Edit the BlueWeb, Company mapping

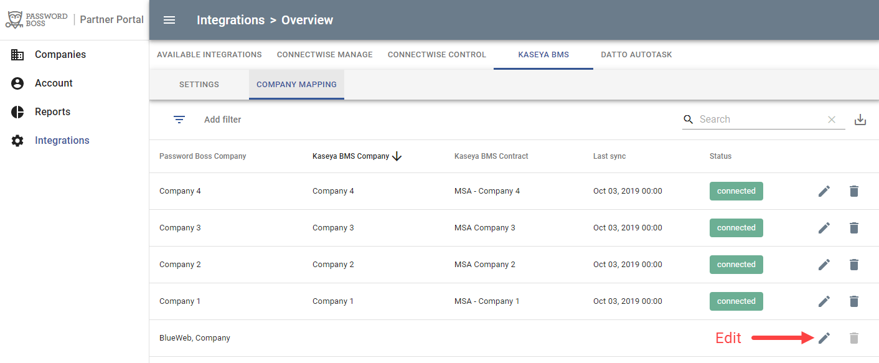point(824,338)
